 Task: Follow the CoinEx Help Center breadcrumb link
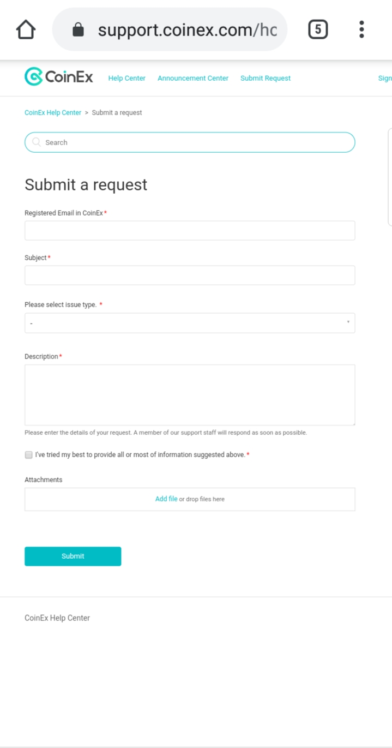[53, 112]
